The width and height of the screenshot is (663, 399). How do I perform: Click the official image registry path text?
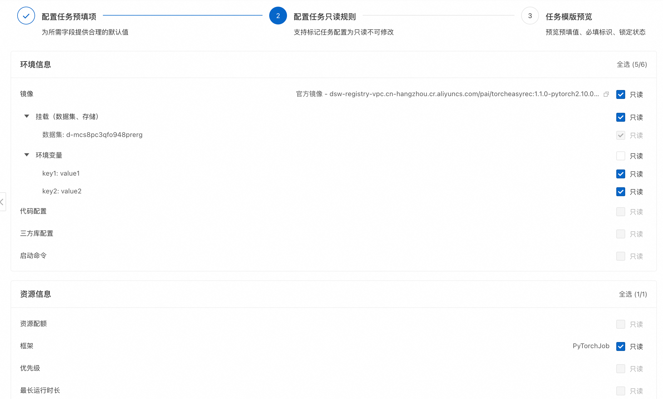[x=447, y=94]
